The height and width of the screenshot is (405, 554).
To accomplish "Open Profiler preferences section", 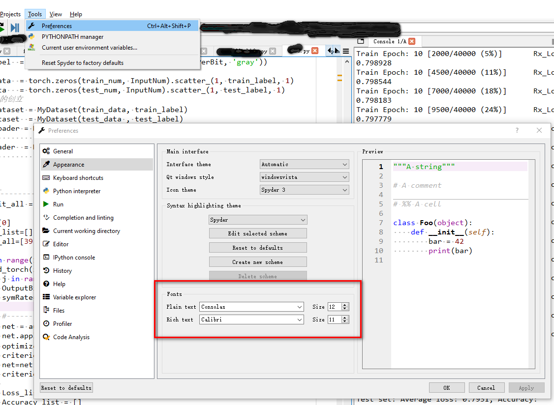I will point(97,324).
